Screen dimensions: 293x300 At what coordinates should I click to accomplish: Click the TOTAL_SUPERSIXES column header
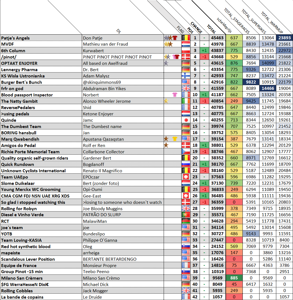pyautogui.click(x=254, y=21)
